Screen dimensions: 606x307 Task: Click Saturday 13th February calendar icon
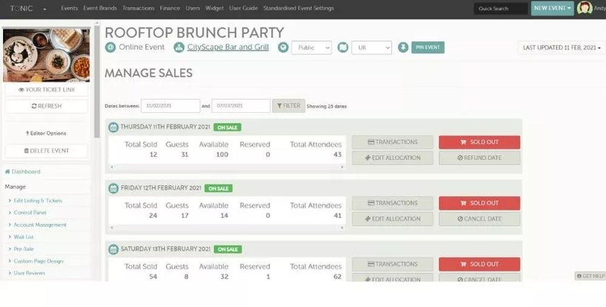(x=113, y=249)
